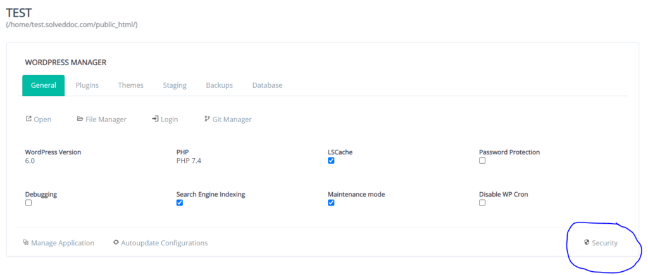Image resolution: width=648 pixels, height=275 pixels.
Task: Click the Autoupdate Configurations refresh icon
Action: [x=116, y=242]
